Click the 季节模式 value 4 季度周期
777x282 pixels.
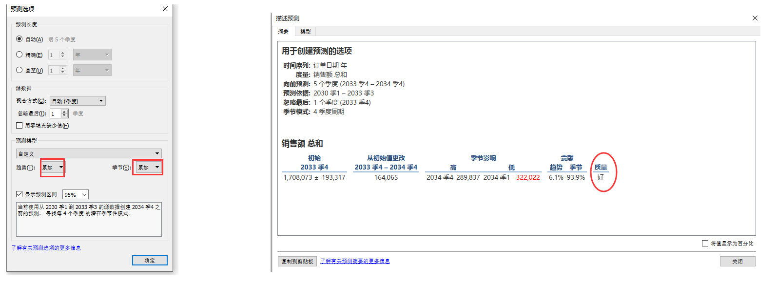coord(329,112)
